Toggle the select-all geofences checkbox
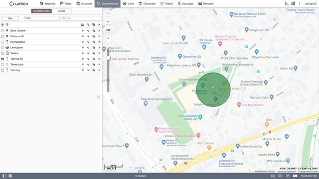The height and width of the screenshot is (179, 319). coord(2,25)
